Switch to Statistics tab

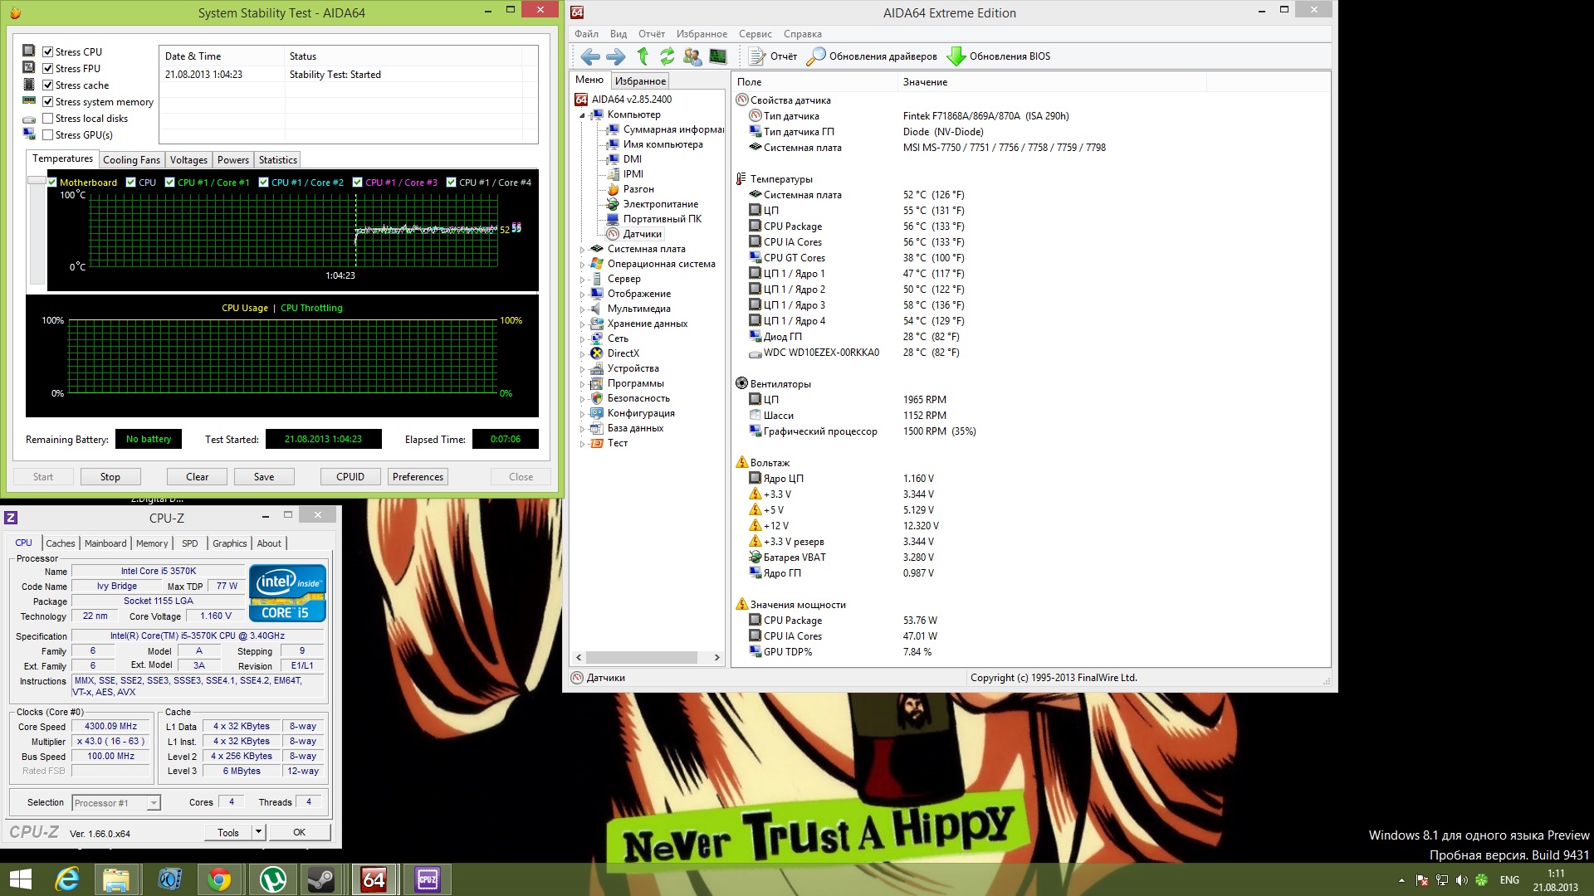(278, 160)
